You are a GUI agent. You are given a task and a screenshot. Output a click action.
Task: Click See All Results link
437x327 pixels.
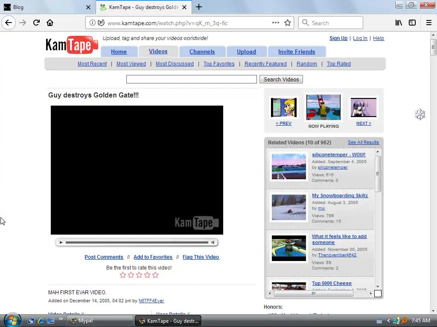pyautogui.click(x=363, y=142)
